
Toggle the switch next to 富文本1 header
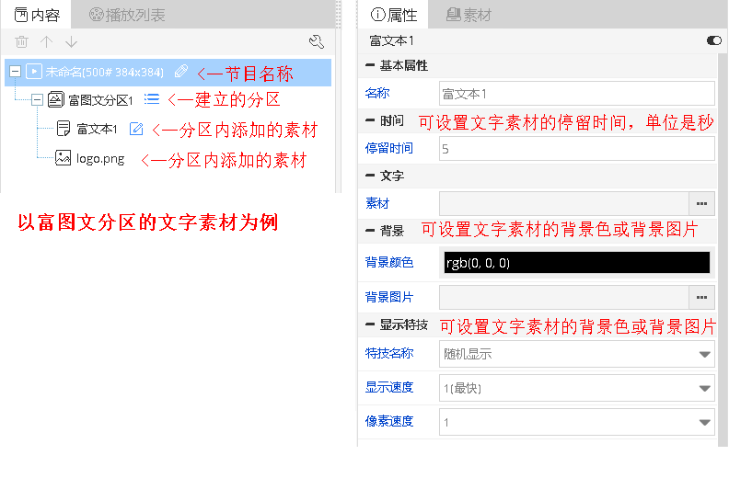point(713,40)
